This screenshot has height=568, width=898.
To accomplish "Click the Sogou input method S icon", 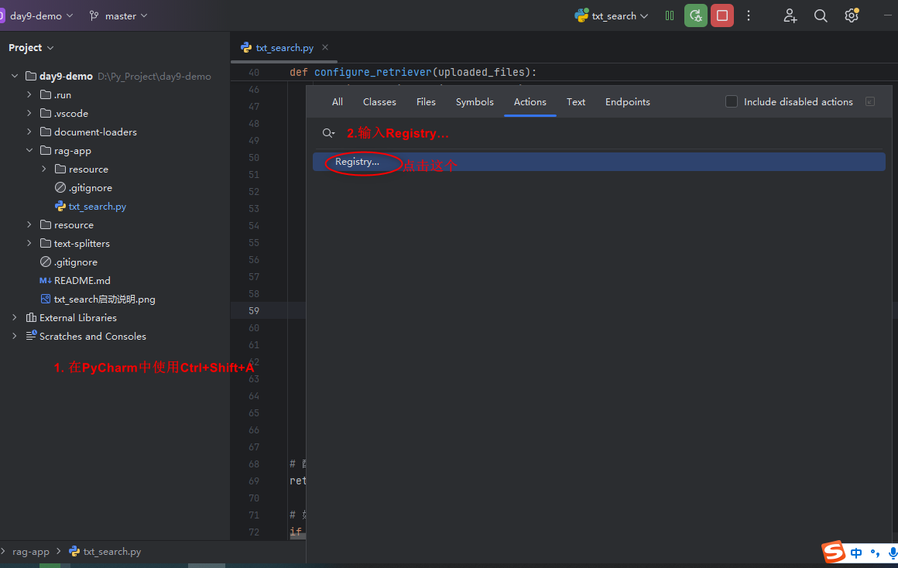I will coord(833,552).
